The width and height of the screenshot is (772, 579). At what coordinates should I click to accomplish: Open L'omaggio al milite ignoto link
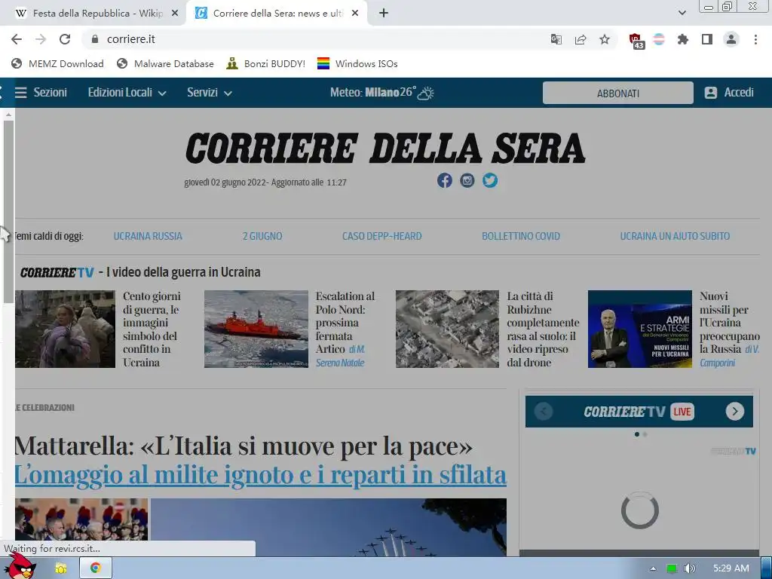(x=260, y=475)
